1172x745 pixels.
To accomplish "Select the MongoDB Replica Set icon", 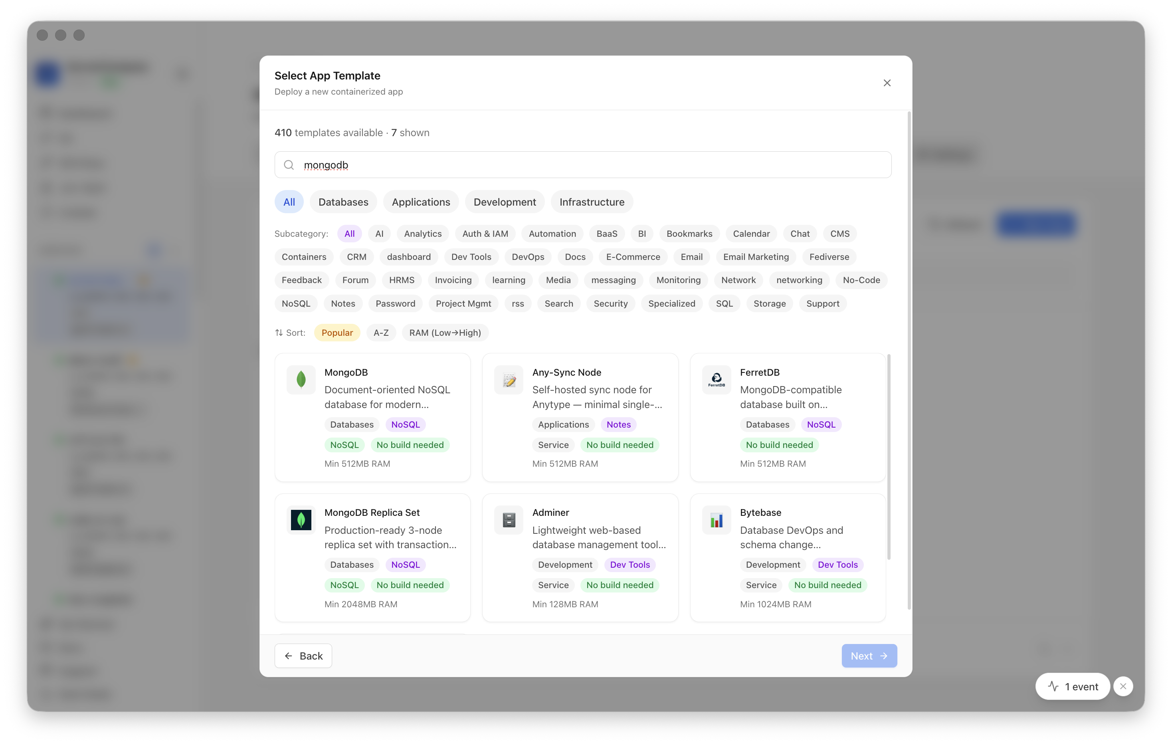I will (x=301, y=519).
